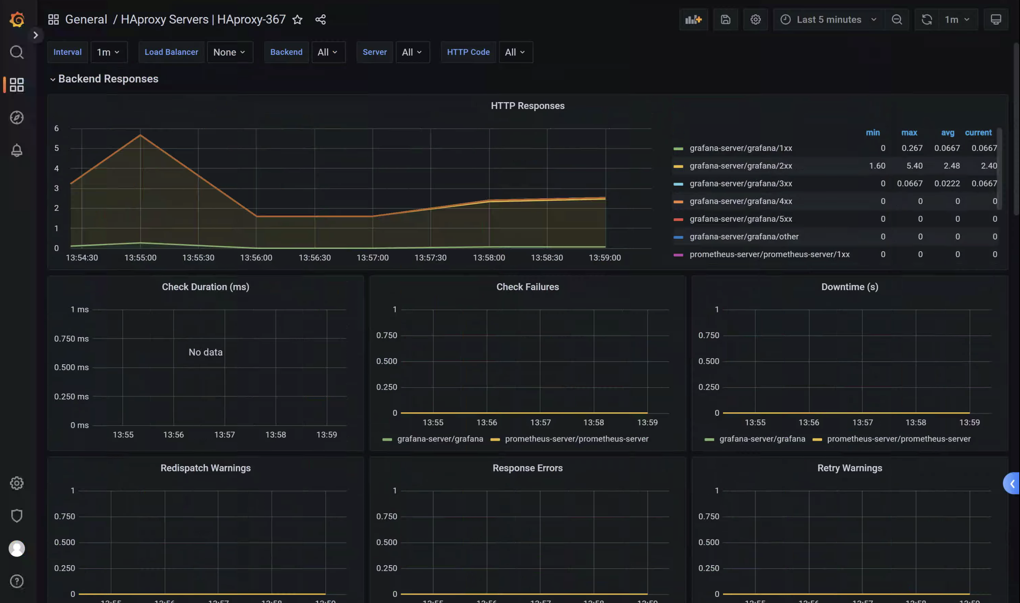Viewport: 1020px width, 603px height.
Task: Change grafana-server swatch color in Downtime legend
Action: [x=709, y=440]
